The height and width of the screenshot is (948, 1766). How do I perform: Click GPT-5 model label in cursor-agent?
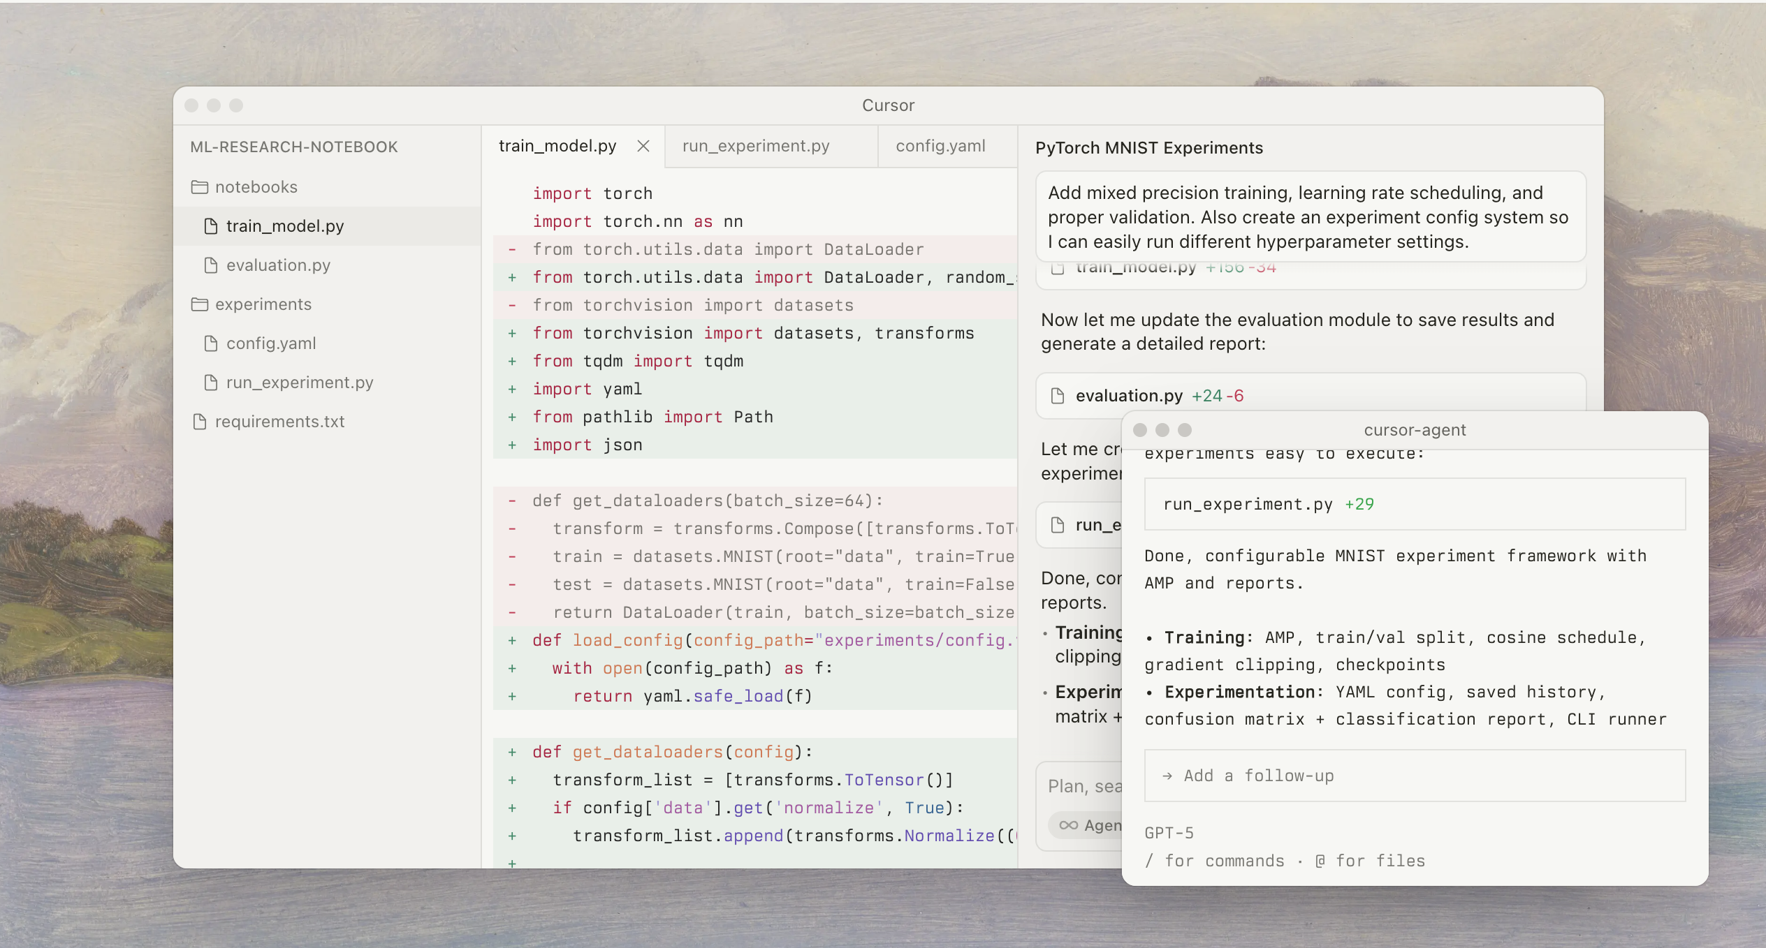[1169, 833]
